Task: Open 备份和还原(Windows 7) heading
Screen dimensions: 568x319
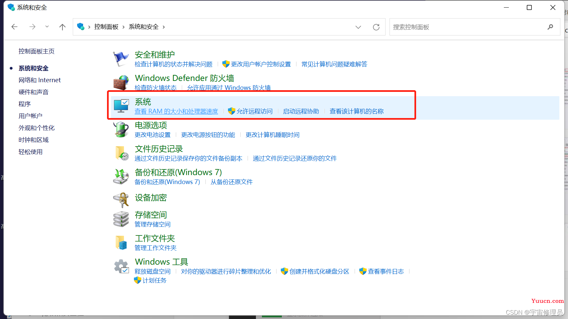Action: click(178, 172)
